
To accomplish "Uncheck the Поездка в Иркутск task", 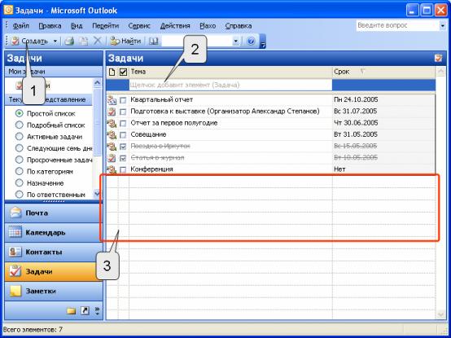I will [x=123, y=147].
